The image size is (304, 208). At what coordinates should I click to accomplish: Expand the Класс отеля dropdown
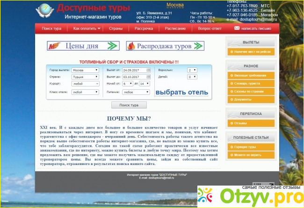(x=85, y=92)
